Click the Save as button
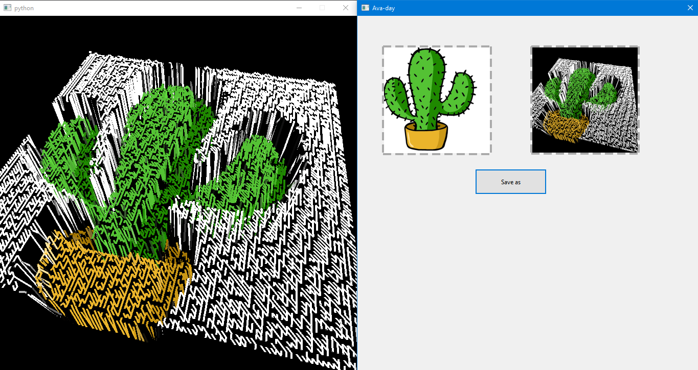698x370 pixels. pos(510,182)
